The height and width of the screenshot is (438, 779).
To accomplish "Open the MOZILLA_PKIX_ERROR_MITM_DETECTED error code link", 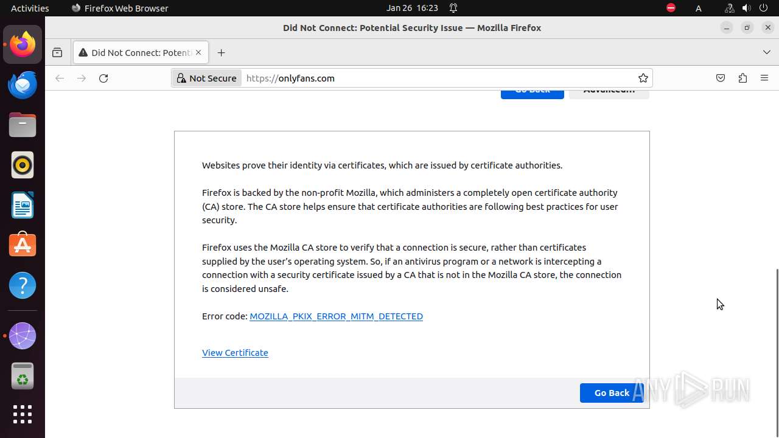I will point(336,316).
